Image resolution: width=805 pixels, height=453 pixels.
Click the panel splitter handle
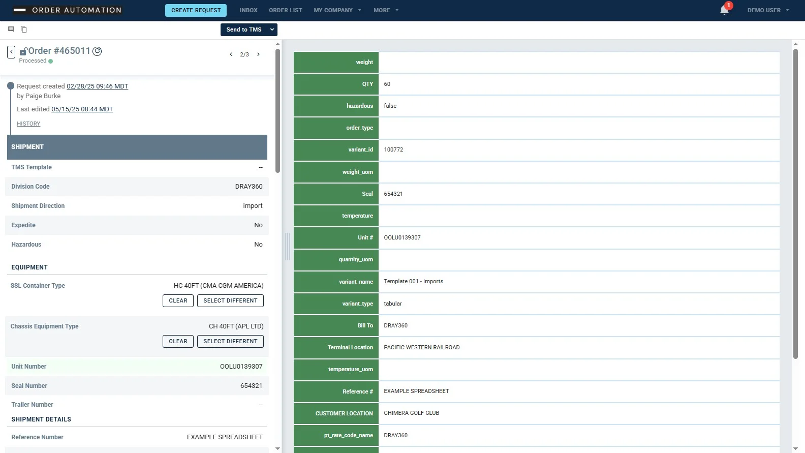click(x=288, y=247)
